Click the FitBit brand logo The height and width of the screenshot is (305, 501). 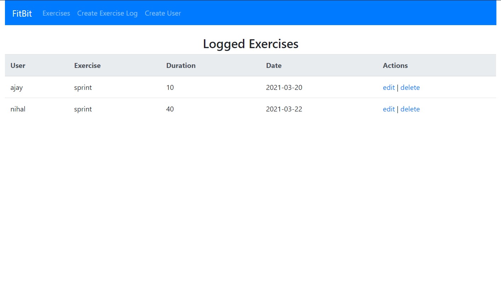(x=22, y=13)
